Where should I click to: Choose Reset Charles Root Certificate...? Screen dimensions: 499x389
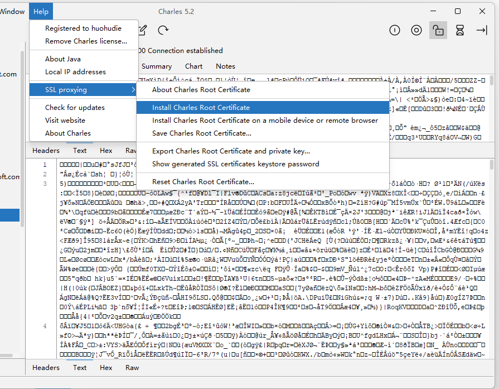[263, 181]
